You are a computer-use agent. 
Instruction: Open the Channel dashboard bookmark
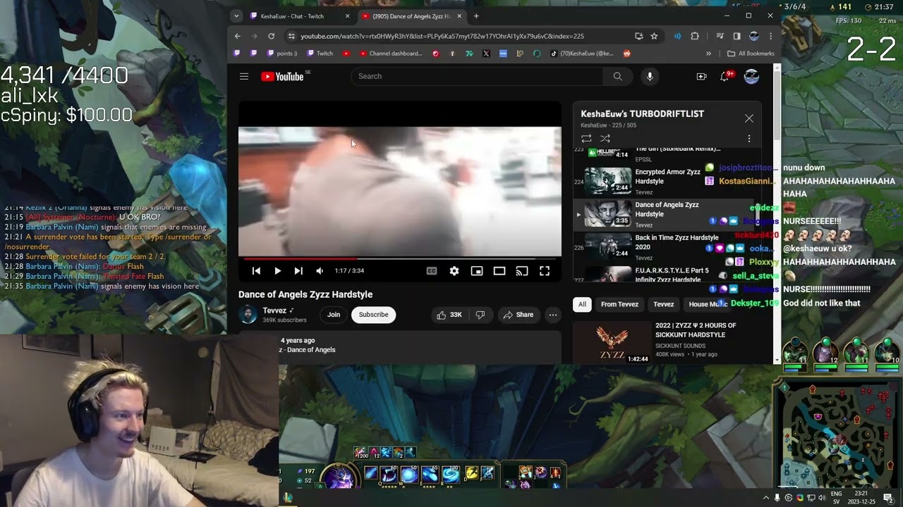391,54
